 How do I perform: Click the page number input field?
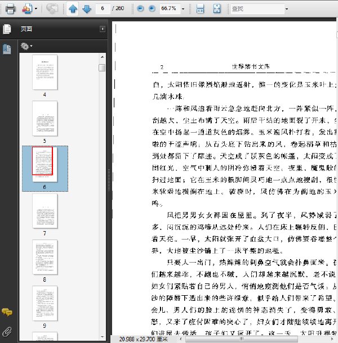coord(103,8)
